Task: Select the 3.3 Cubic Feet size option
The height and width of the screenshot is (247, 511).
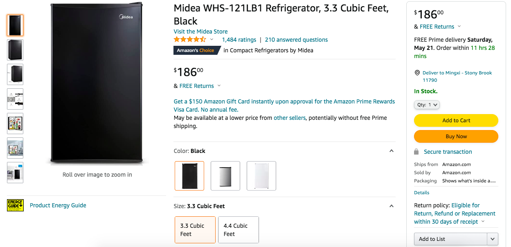Action: pos(195,230)
